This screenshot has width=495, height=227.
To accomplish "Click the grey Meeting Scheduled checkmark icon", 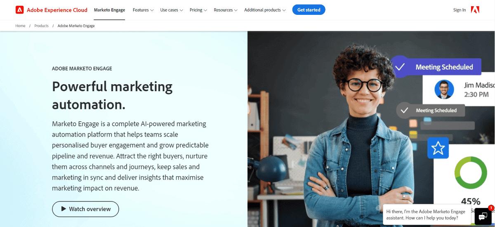I will pyautogui.click(x=405, y=110).
